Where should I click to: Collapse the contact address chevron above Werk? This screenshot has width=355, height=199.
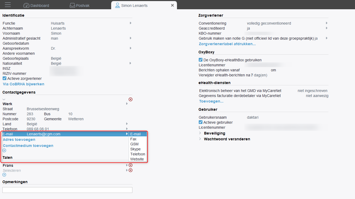(4, 99)
